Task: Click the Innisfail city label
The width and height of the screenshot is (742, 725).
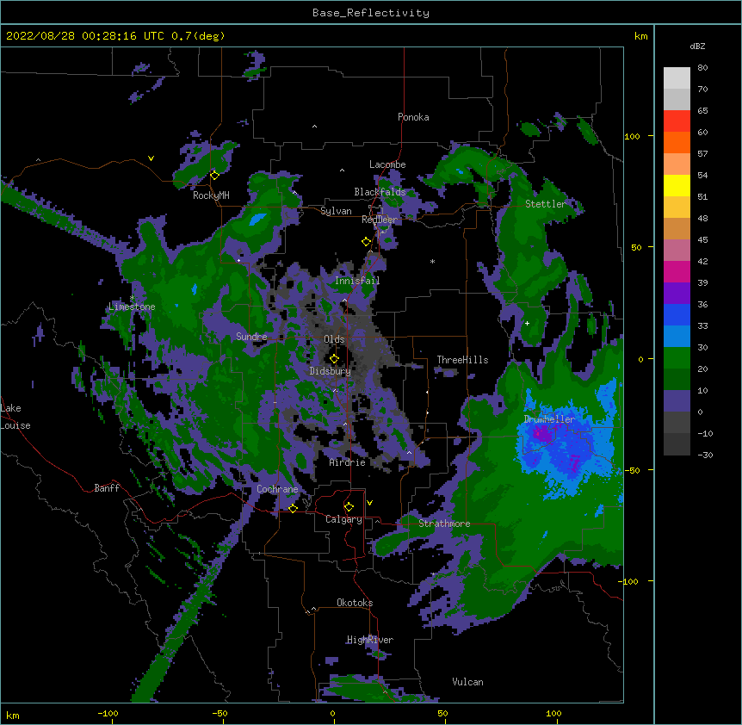Action: tap(357, 281)
